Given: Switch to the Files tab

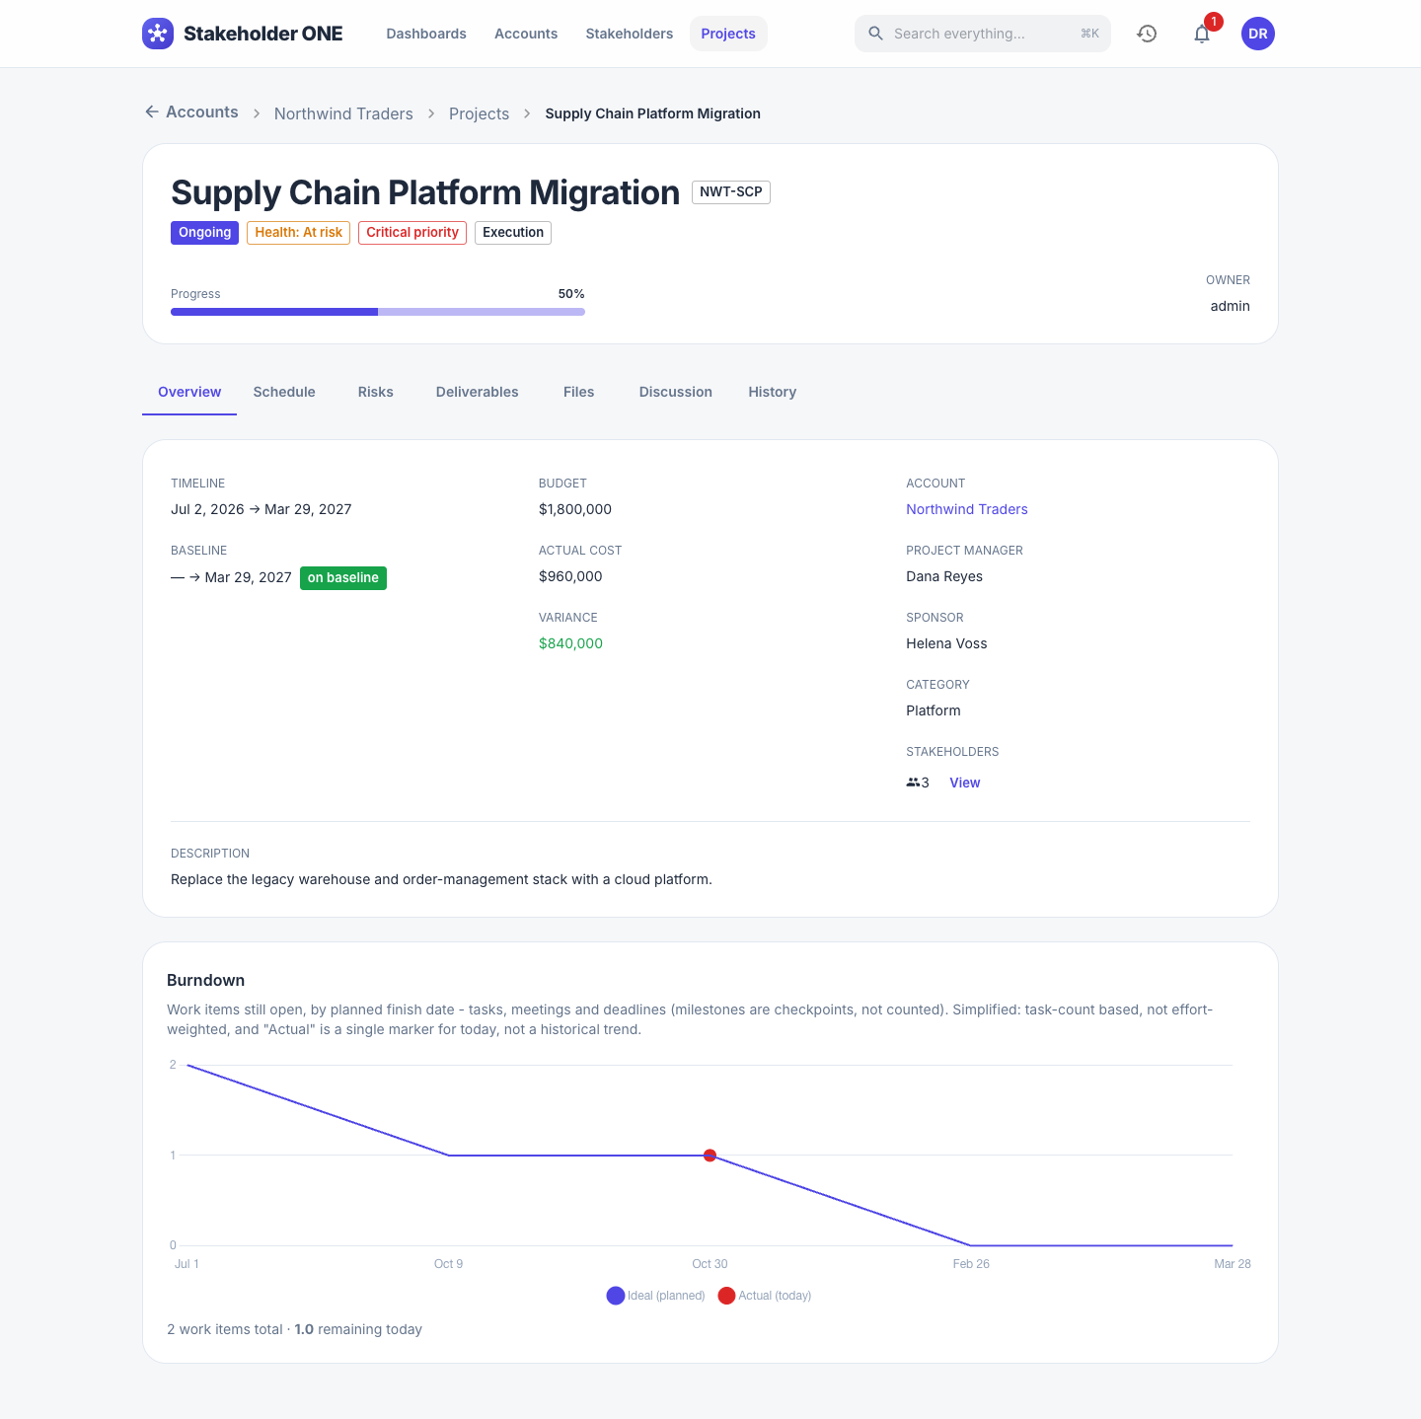Looking at the screenshot, I should 579,392.
